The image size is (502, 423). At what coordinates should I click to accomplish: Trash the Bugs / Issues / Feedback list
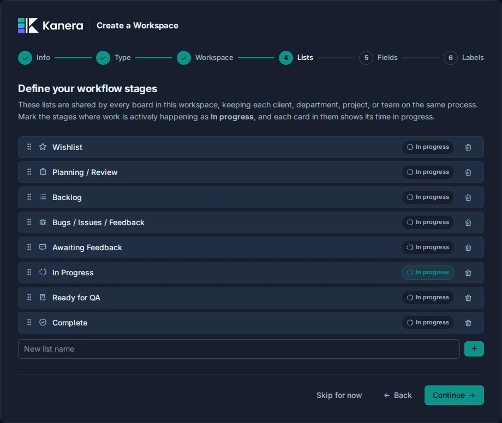468,222
